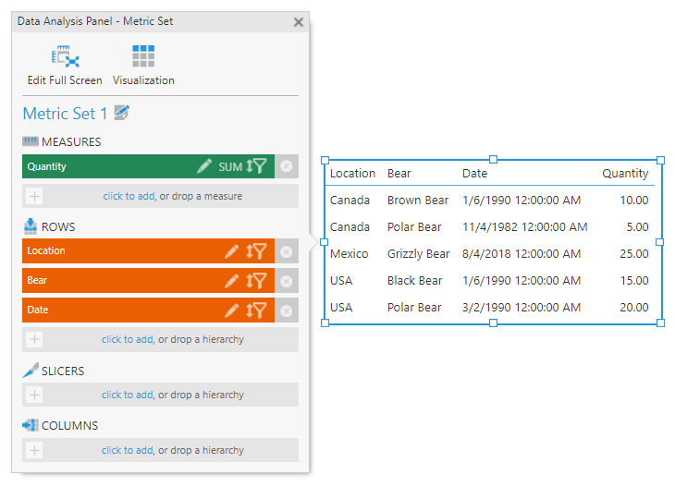Image resolution: width=675 pixels, height=487 pixels.
Task: Follow 'click to add' link under Columns
Action: (127, 450)
